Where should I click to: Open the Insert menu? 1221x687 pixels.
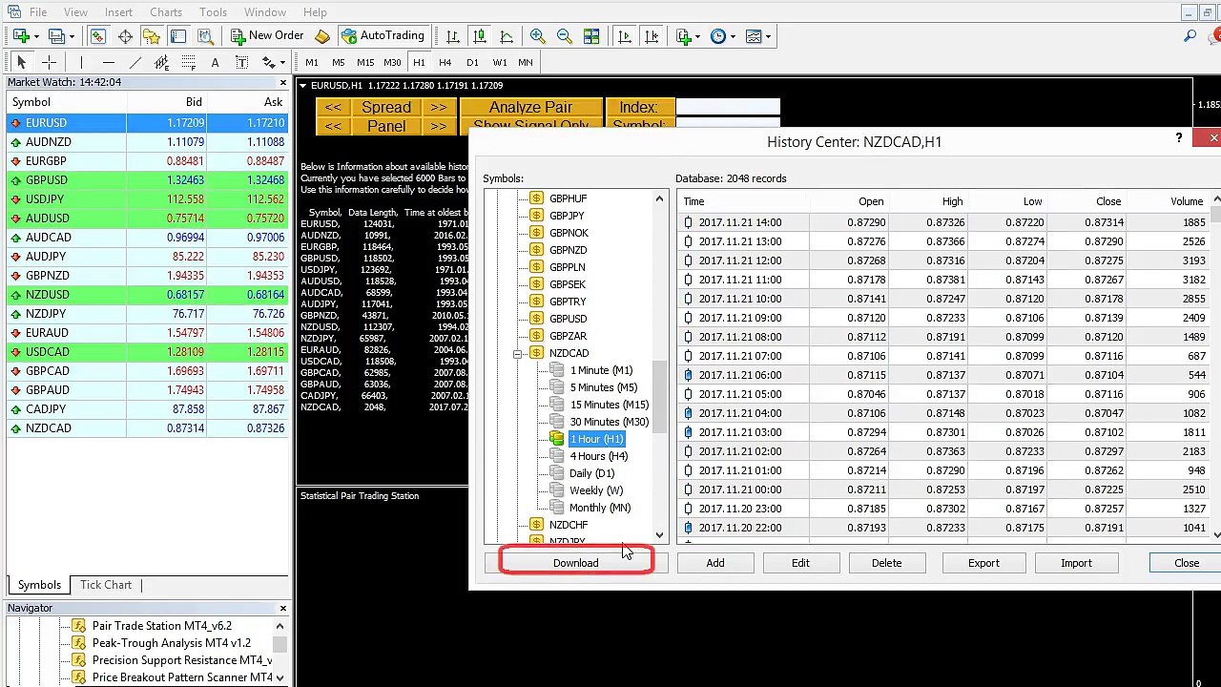[118, 12]
